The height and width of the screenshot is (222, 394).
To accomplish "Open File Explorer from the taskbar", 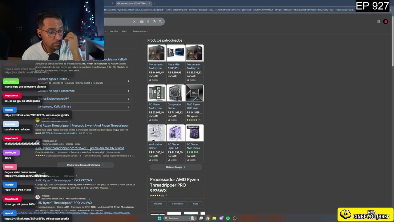I will coord(215,218).
